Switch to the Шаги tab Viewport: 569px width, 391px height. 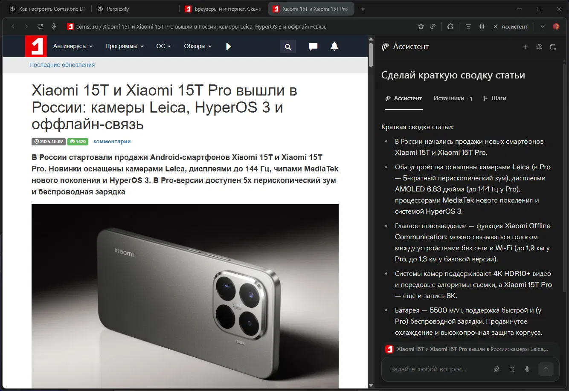tap(494, 98)
